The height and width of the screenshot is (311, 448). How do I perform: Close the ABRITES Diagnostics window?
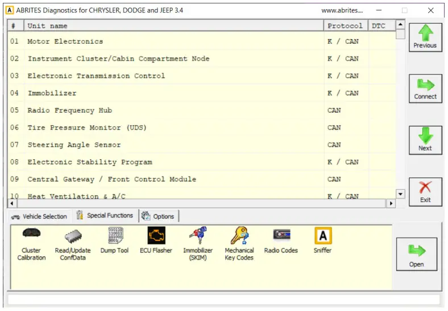[x=431, y=10]
